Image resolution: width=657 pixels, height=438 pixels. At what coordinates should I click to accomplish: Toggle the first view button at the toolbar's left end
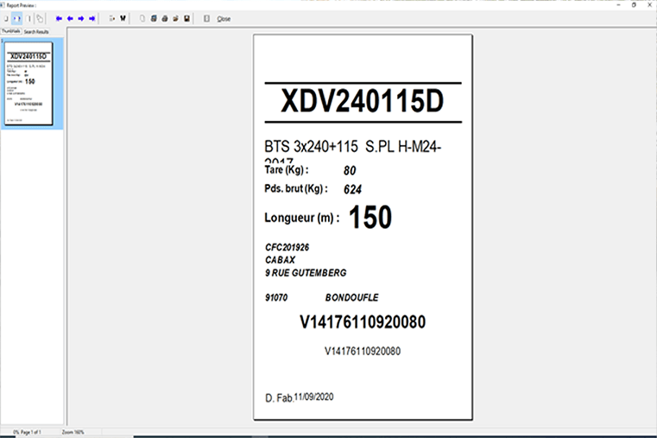click(x=6, y=18)
